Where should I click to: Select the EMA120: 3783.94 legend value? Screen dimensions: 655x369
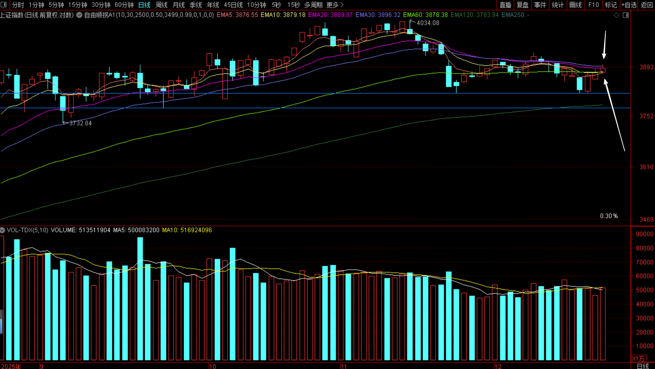(x=474, y=15)
